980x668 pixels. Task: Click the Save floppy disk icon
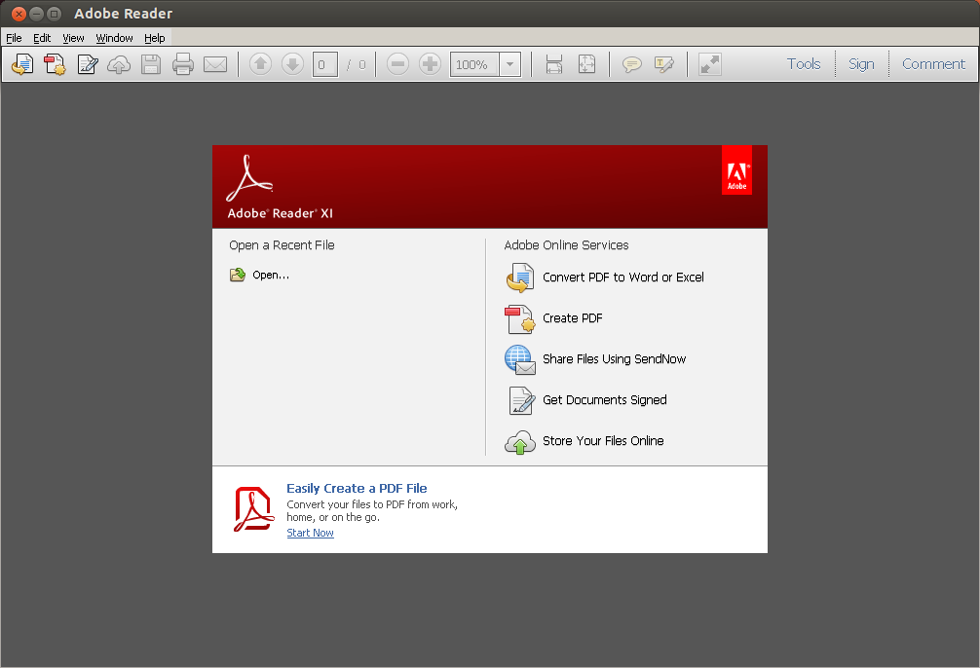pos(151,64)
